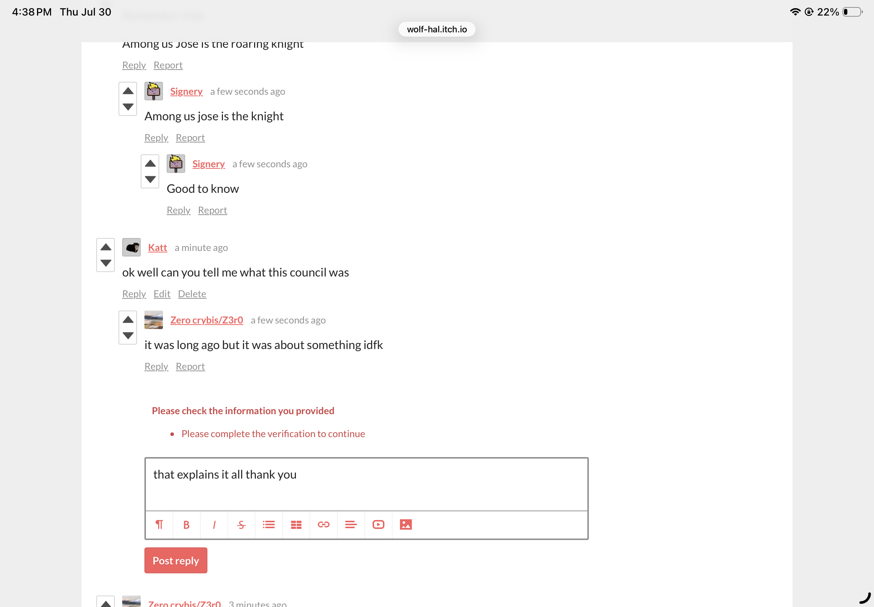Apply strikethrough in reply editor
Screen dimensions: 874x607
[x=241, y=525]
